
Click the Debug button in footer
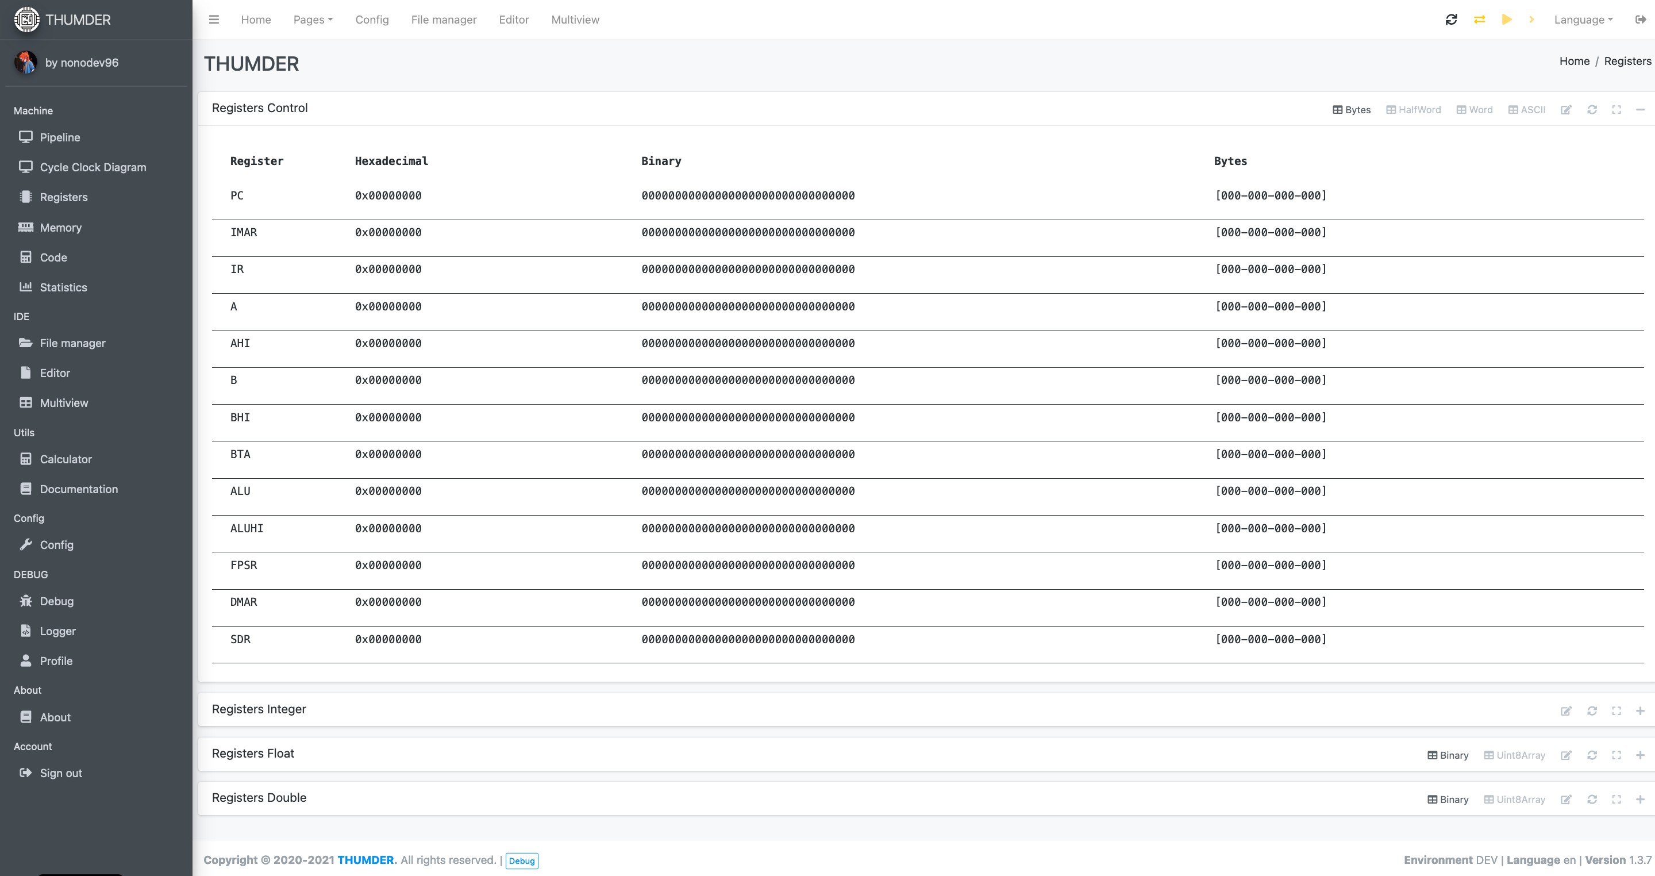522,860
